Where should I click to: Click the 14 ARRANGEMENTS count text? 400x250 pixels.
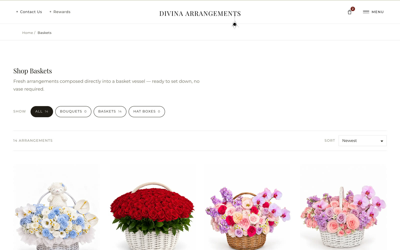[x=33, y=140]
